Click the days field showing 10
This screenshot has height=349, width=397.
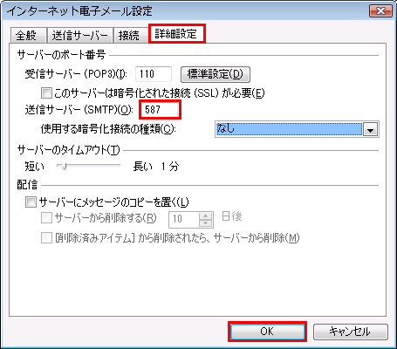tap(184, 219)
